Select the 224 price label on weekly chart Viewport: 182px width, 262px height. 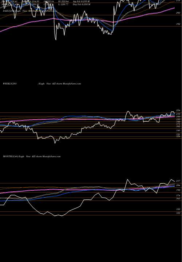178,111
